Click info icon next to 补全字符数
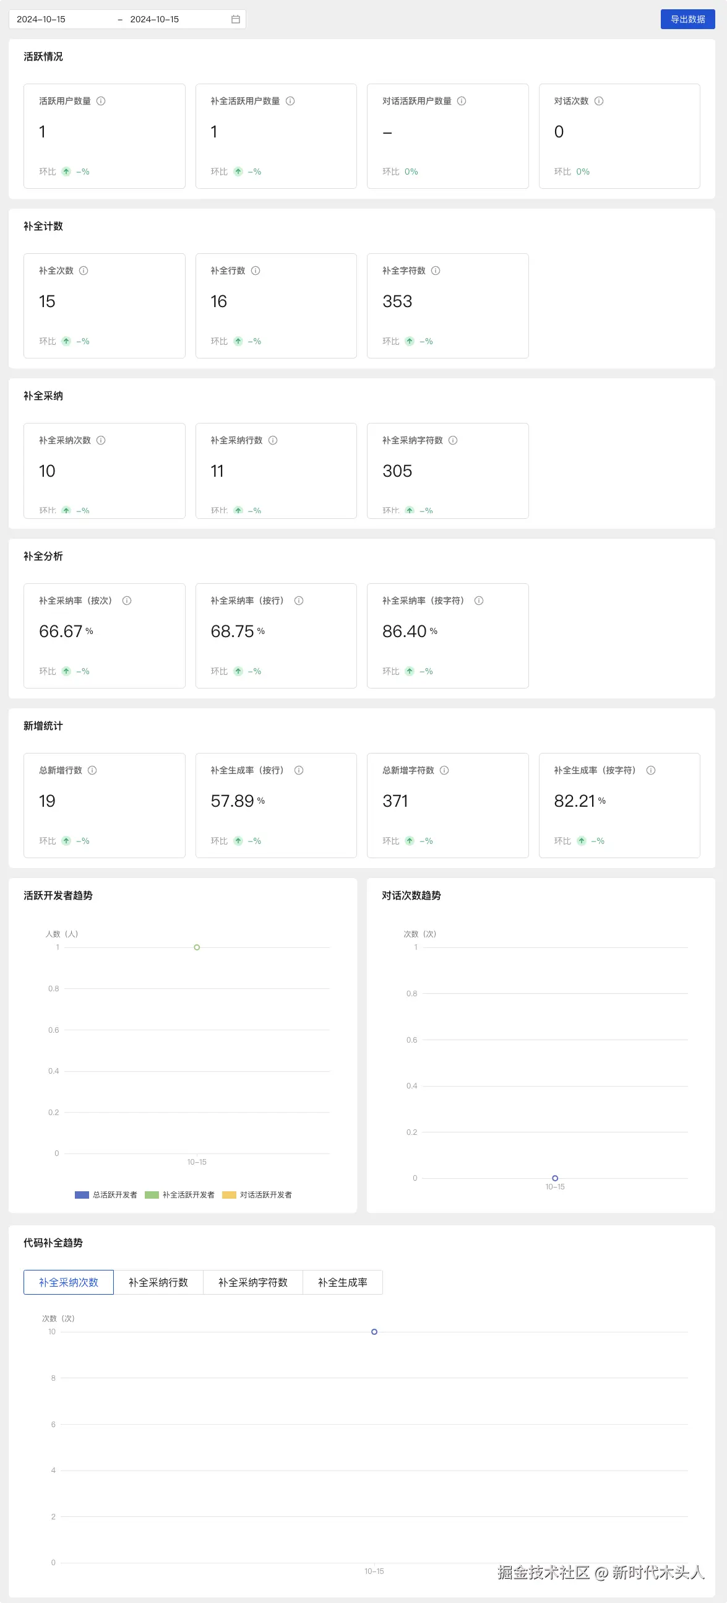This screenshot has width=727, height=1603. pyautogui.click(x=436, y=271)
